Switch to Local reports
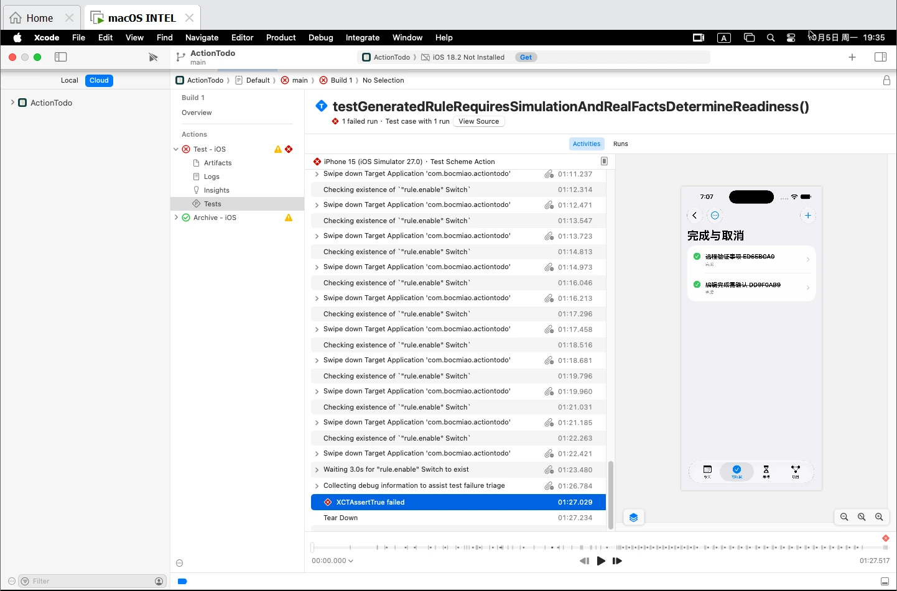Image resolution: width=897 pixels, height=591 pixels. click(70, 80)
